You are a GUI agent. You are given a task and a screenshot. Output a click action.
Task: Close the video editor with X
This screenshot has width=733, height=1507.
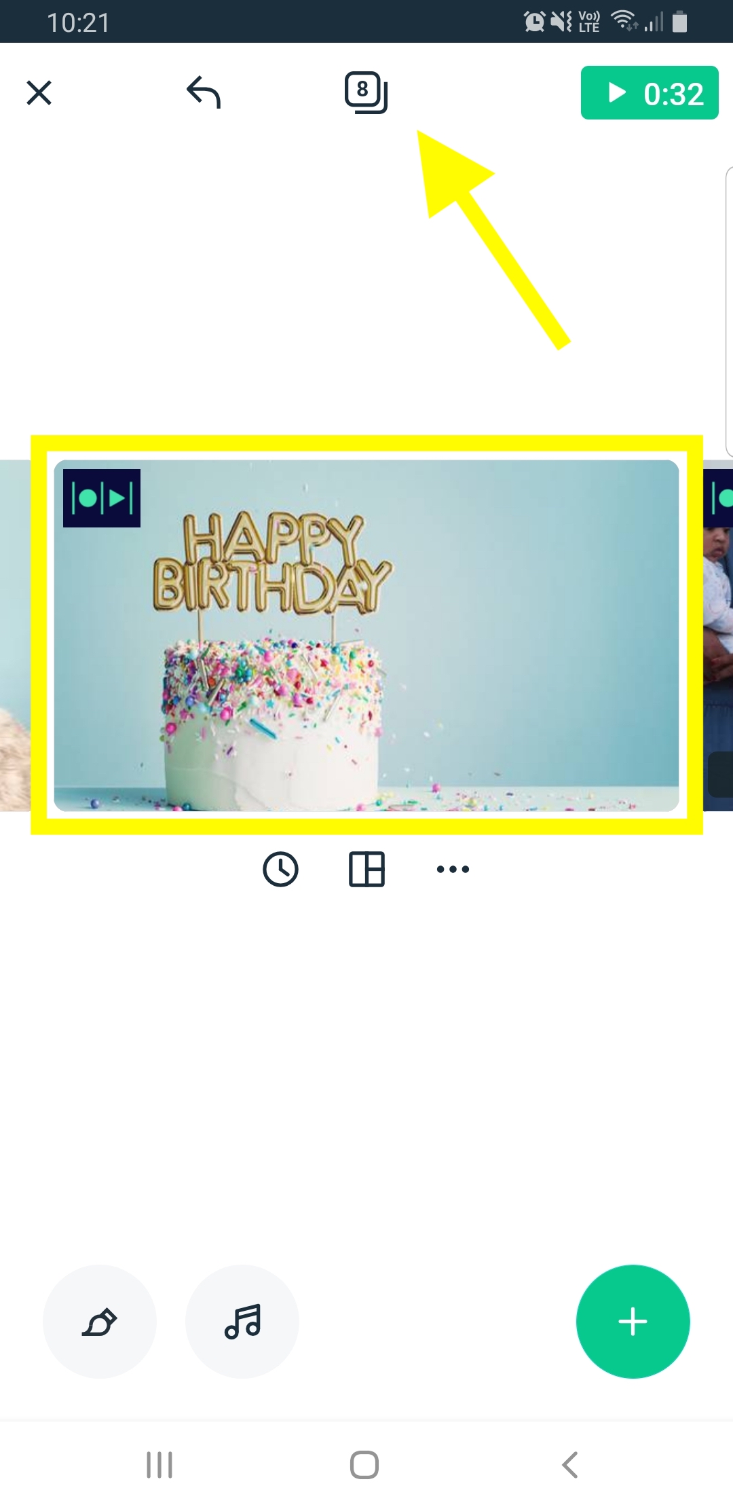click(39, 93)
